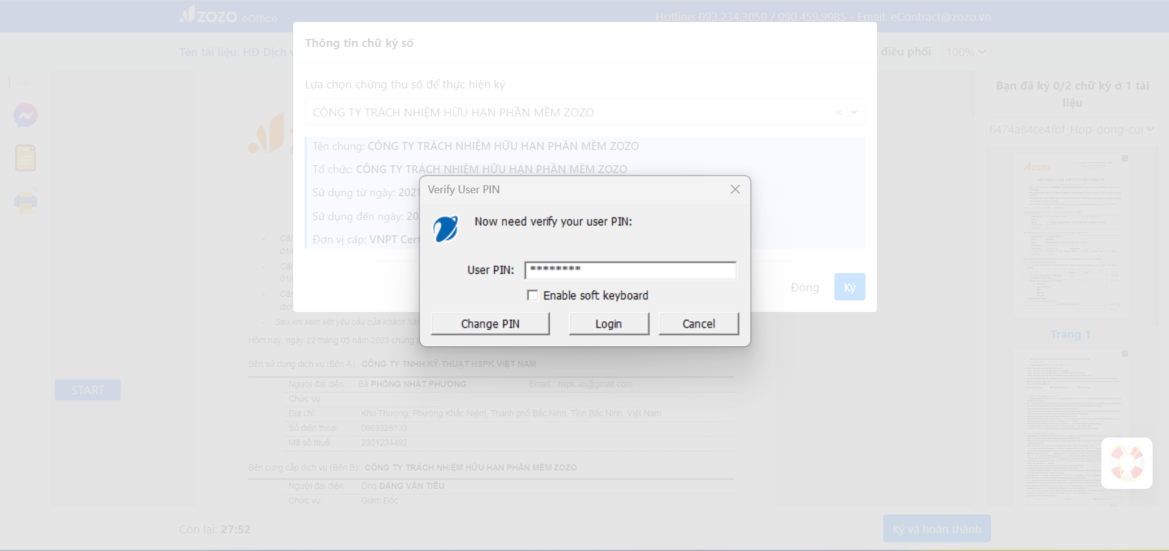This screenshot has height=551, width=1169.
Task: Expand the certificate selection dropdown
Action: [854, 112]
